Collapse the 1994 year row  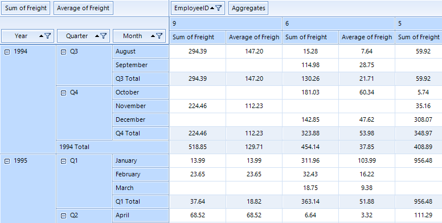[x=7, y=52]
